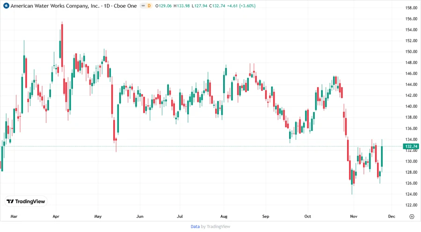This screenshot has width=421, height=232.
Task: Click the 136.00 price axis label
Action: (411, 129)
